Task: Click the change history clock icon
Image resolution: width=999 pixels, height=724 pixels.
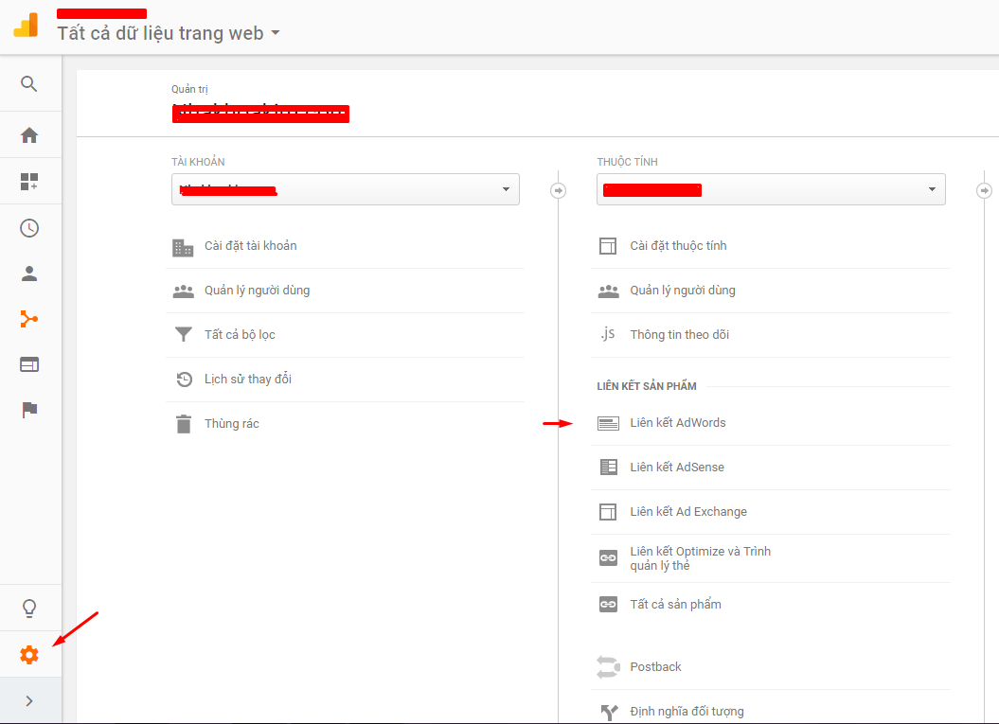Action: click(x=184, y=380)
